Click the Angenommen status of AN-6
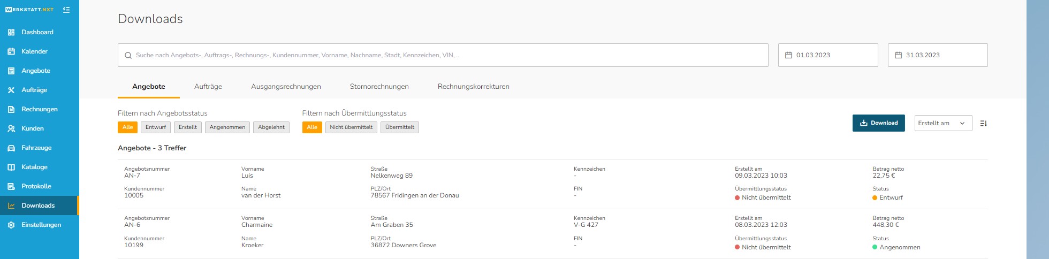Viewport: 1049px width, 259px height. 896,247
